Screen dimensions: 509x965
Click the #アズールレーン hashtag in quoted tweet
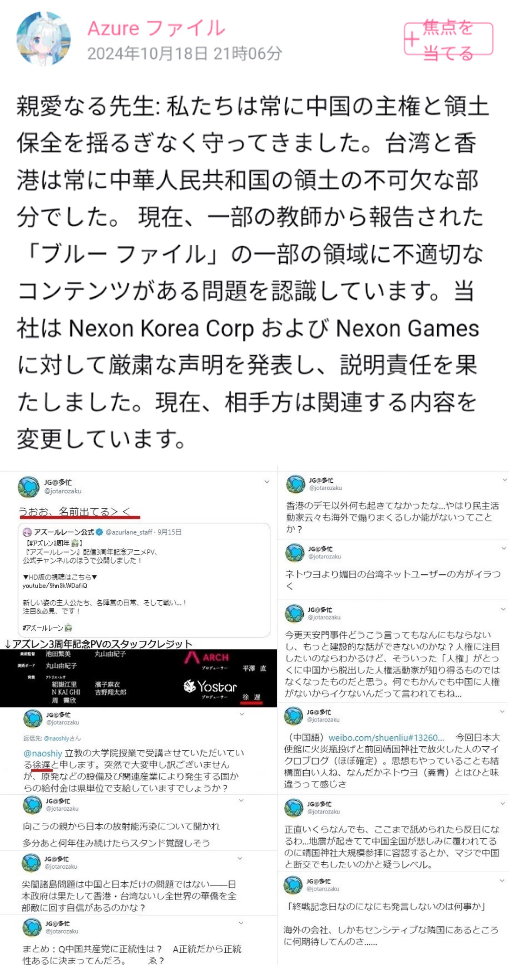(x=44, y=628)
